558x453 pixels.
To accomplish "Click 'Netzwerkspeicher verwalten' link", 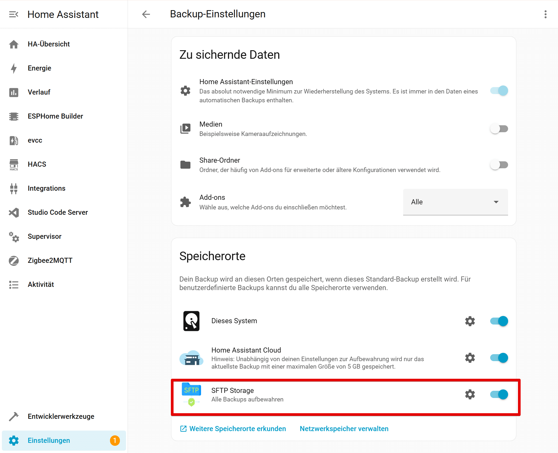I will pos(344,429).
